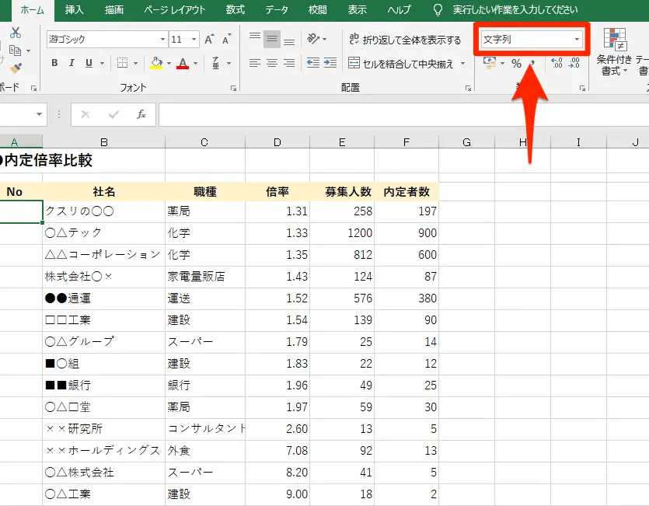Click the Increase Decimal icon
The height and width of the screenshot is (506, 649).
click(557, 64)
